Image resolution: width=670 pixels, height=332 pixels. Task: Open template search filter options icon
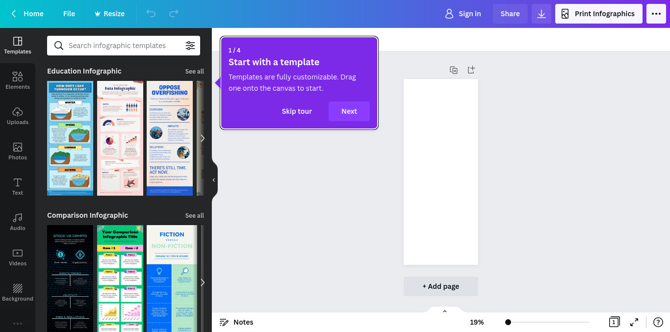[190, 46]
